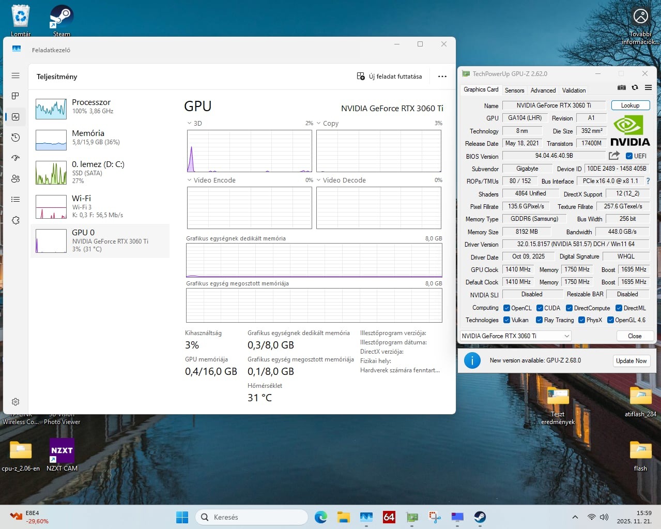Open Steam desktop shortcut
Image resolution: width=661 pixels, height=529 pixels.
[x=62, y=21]
